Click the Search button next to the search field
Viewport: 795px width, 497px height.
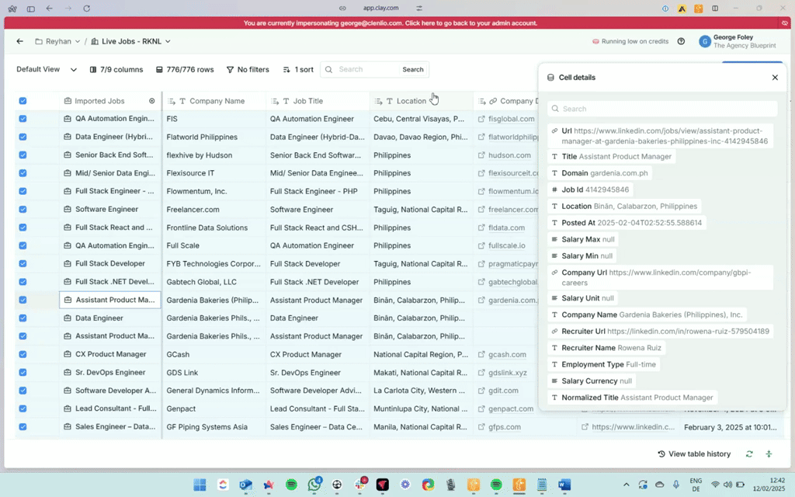(412, 70)
